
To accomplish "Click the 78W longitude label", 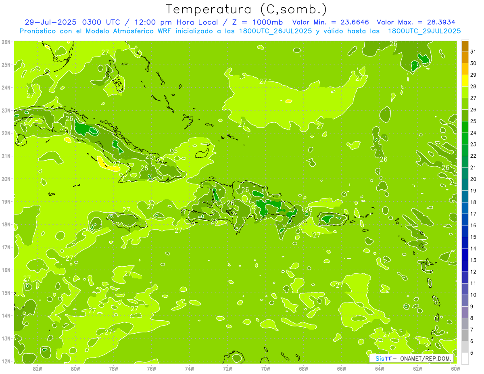I will [x=113, y=368].
